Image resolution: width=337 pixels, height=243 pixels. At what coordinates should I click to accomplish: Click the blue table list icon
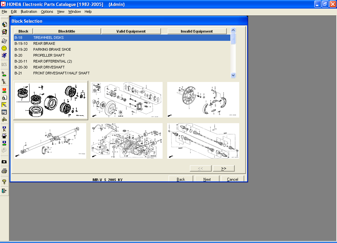(x=4, y=112)
